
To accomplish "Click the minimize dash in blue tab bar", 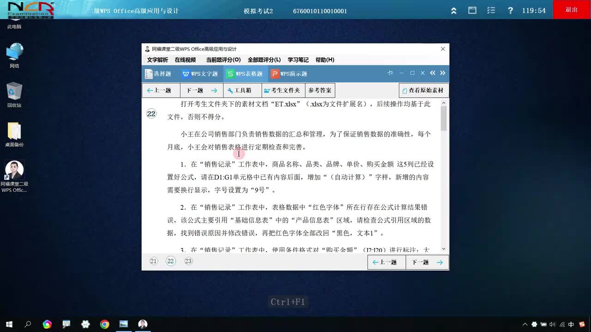I will coord(402,73).
